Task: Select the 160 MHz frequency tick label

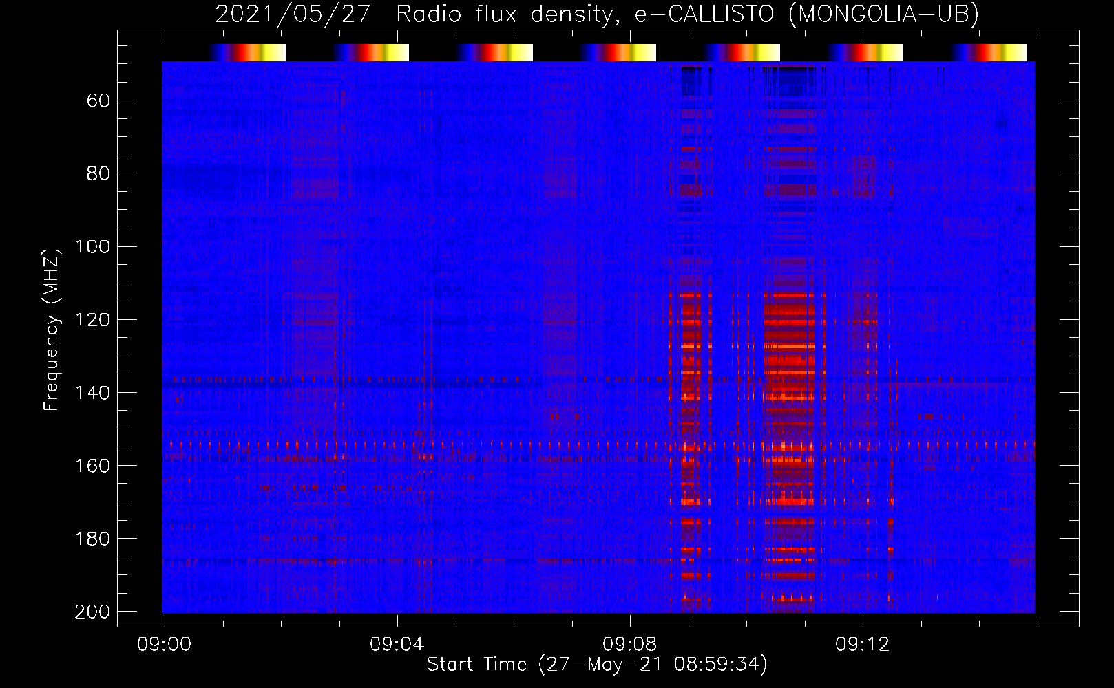Action: click(92, 465)
